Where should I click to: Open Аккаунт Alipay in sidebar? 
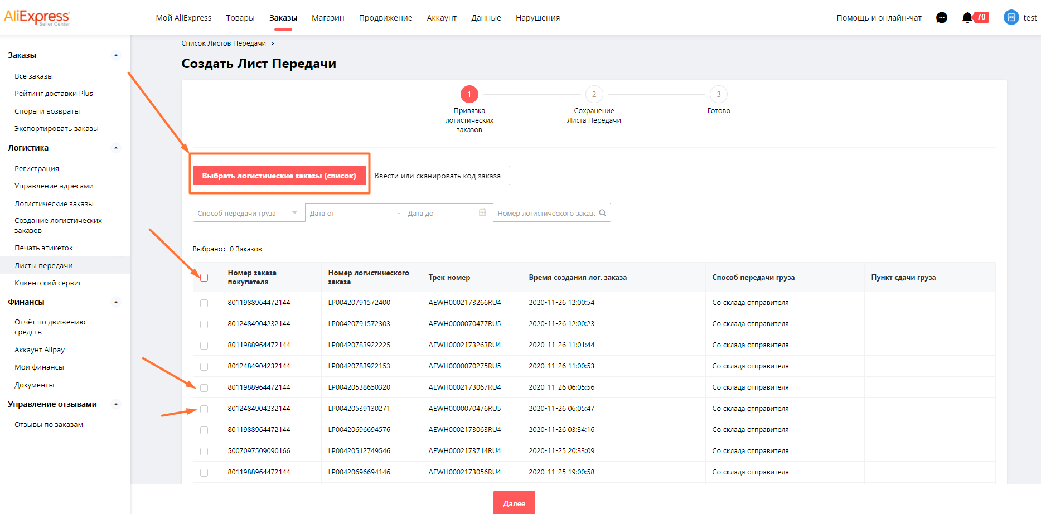[x=40, y=350]
